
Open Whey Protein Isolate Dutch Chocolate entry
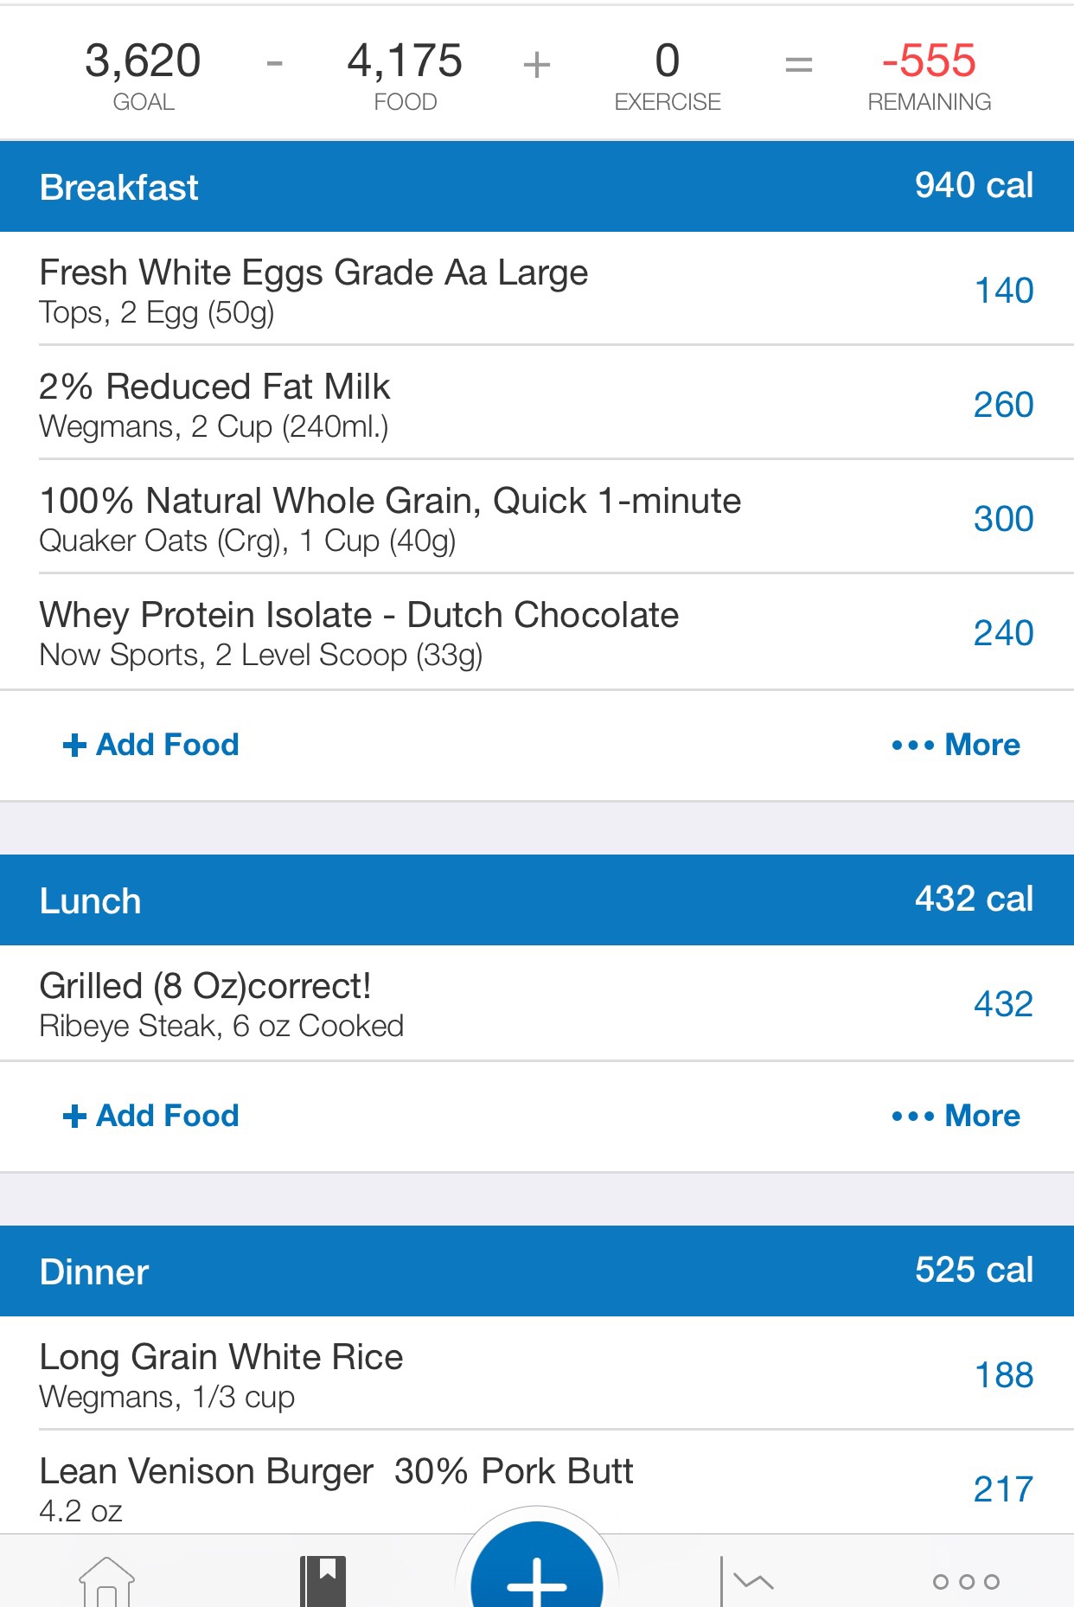click(537, 632)
